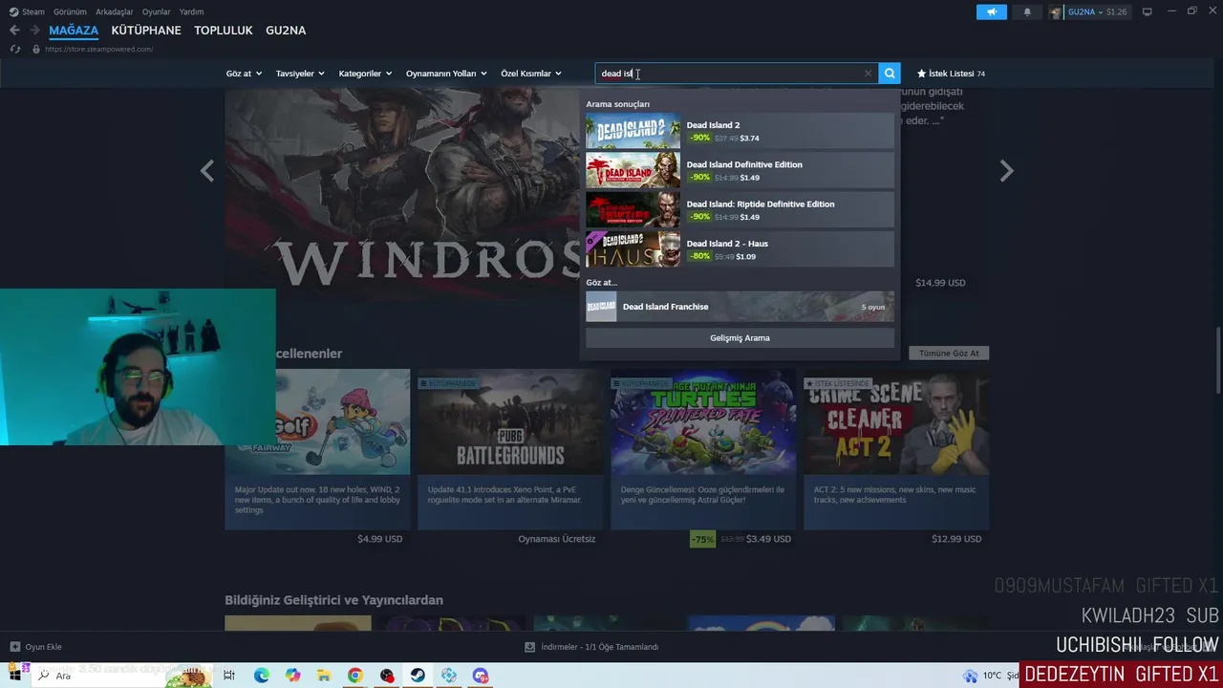The width and height of the screenshot is (1223, 688).
Task: Expand the Kategoriler dropdown
Action: pyautogui.click(x=365, y=74)
